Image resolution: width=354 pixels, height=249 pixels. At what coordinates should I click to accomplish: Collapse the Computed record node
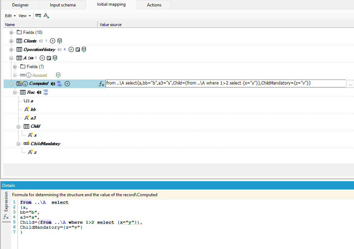11,84
